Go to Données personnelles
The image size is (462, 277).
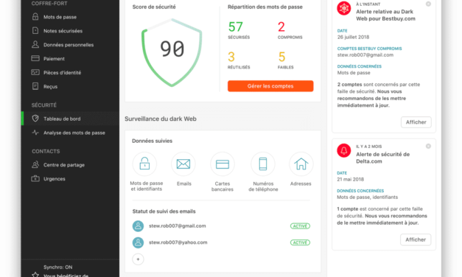(x=69, y=45)
